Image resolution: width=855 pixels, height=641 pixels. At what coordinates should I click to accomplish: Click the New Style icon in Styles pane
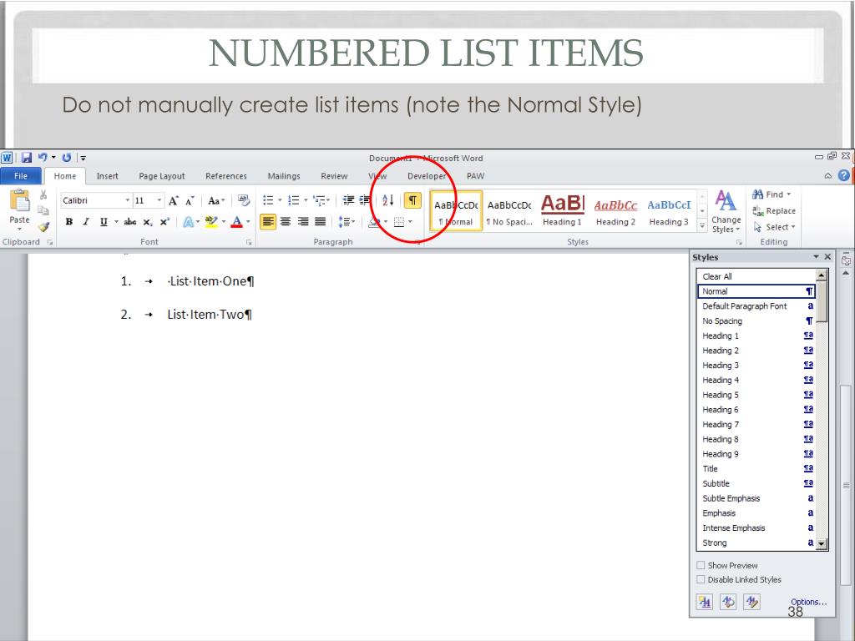(x=705, y=602)
